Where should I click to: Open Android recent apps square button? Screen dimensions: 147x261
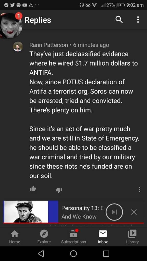[106, 254]
